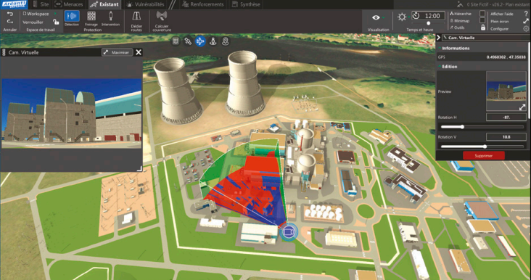Open the sun lighting dropdown arrow

tap(408, 17)
